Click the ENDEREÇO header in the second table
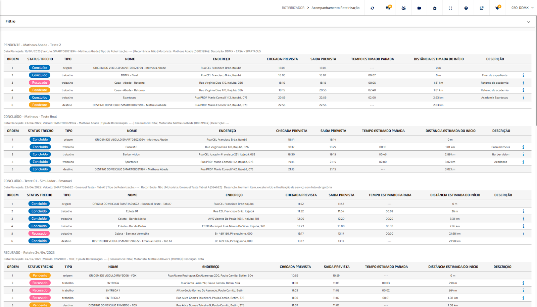537x307 pixels. (x=227, y=131)
